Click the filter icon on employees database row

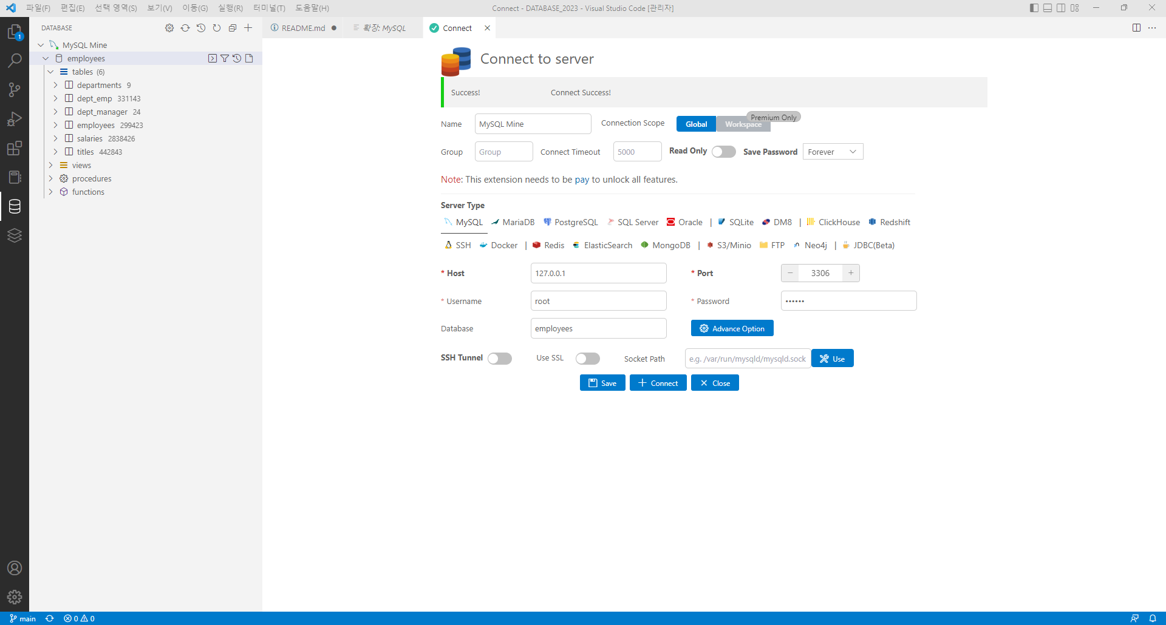coord(225,58)
